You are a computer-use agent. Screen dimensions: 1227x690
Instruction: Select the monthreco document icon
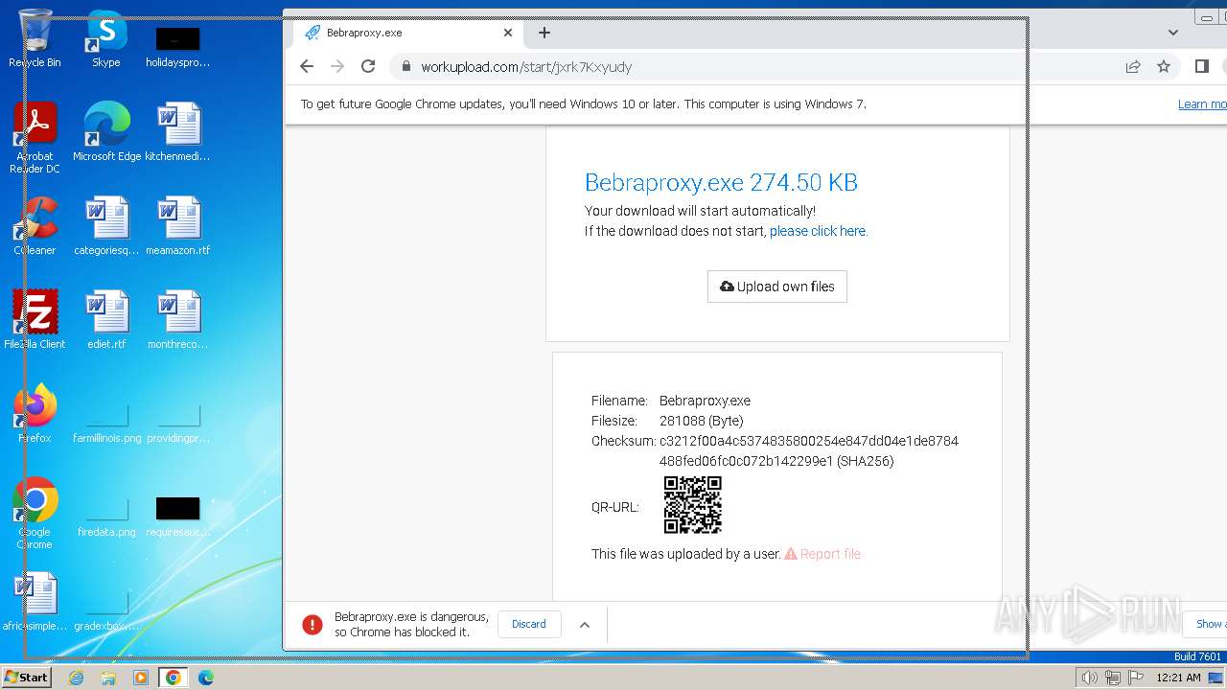click(x=178, y=319)
